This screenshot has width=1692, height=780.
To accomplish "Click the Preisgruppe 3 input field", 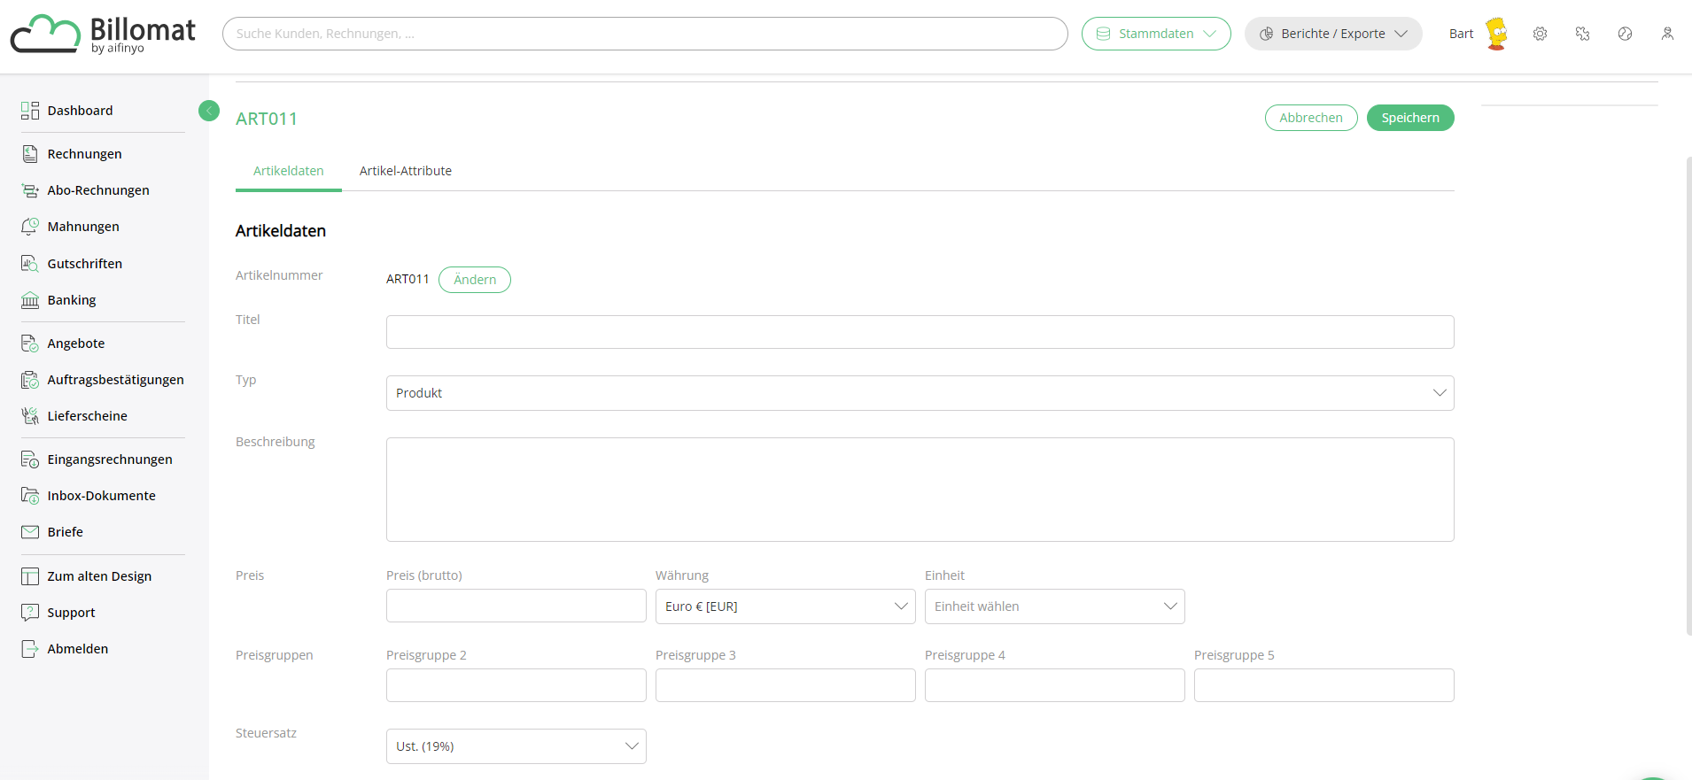I will (x=785, y=685).
